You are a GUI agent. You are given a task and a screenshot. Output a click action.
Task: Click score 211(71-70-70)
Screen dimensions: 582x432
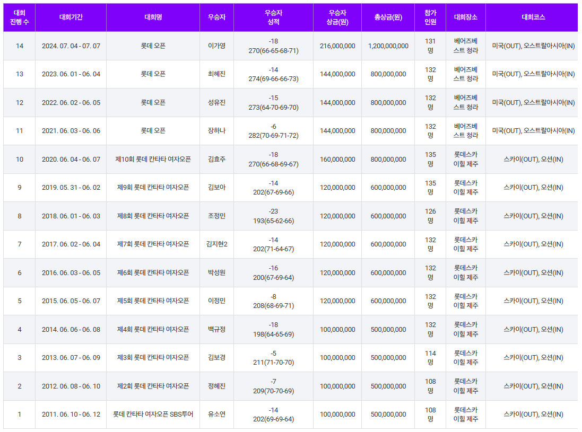[273, 363]
